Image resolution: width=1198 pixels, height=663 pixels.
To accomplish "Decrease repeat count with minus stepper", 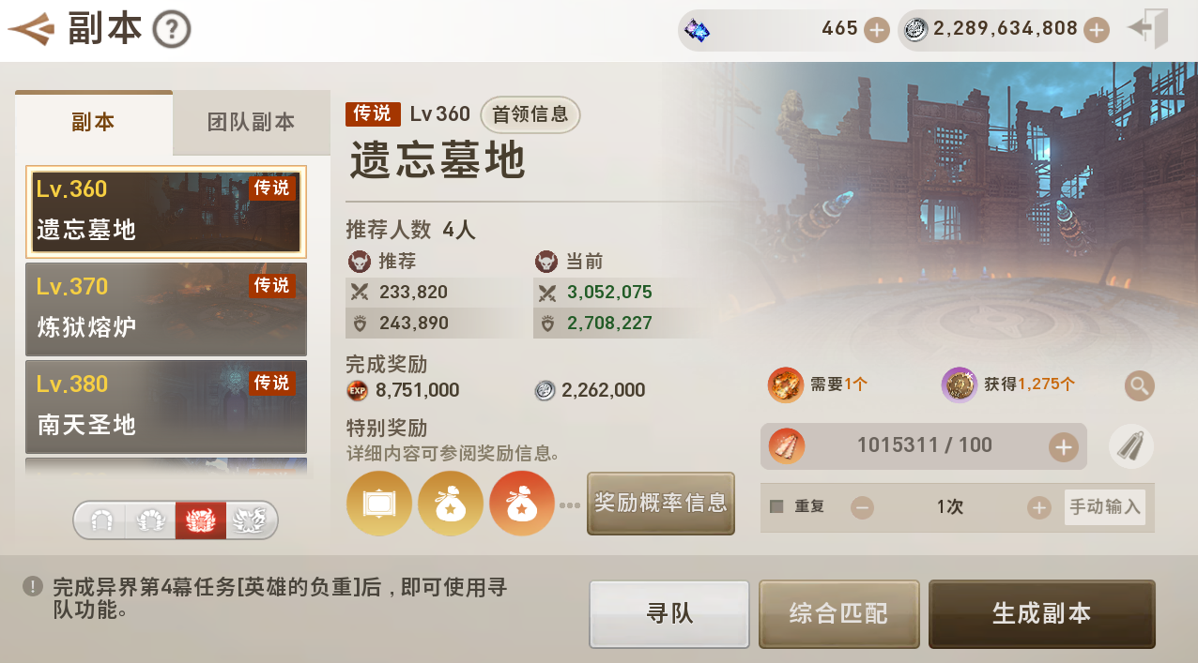I will pyautogui.click(x=862, y=507).
